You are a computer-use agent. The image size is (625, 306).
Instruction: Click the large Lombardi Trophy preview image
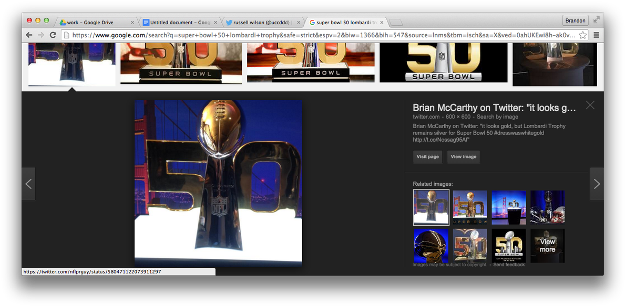[x=218, y=183]
